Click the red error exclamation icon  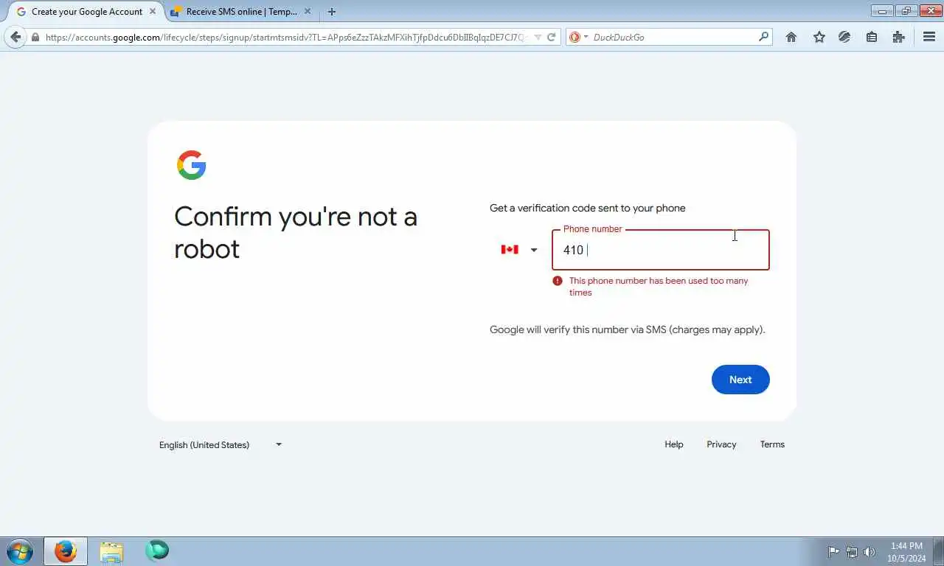point(558,281)
